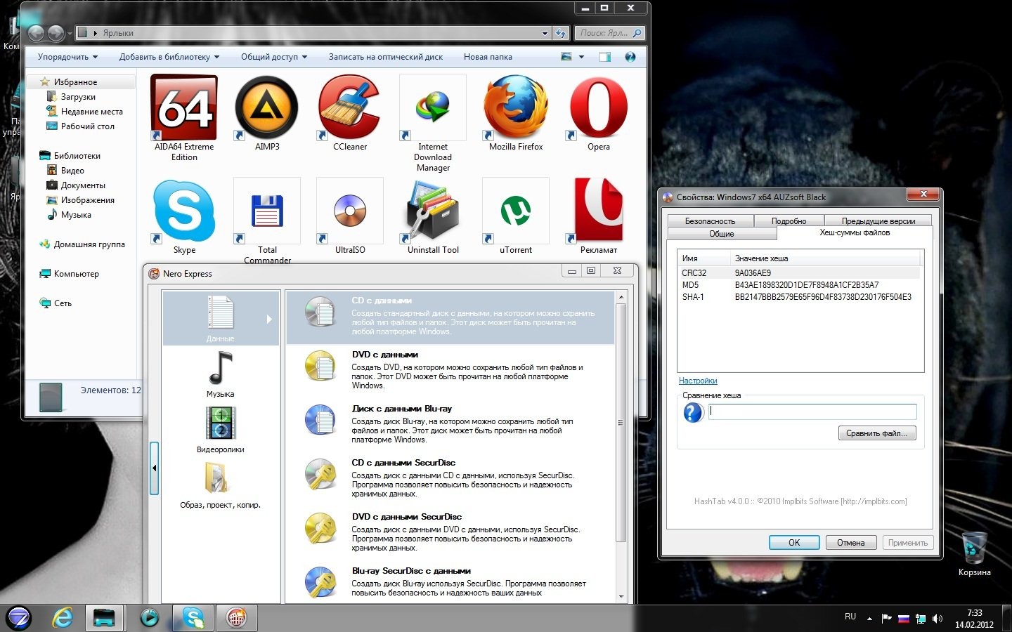Image resolution: width=1012 pixels, height=632 pixels.
Task: Show hidden tray icons arrow
Action: pyautogui.click(x=869, y=619)
